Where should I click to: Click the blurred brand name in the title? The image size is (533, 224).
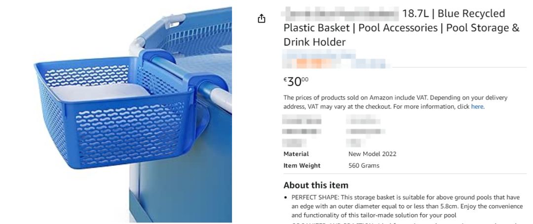pyautogui.click(x=341, y=13)
